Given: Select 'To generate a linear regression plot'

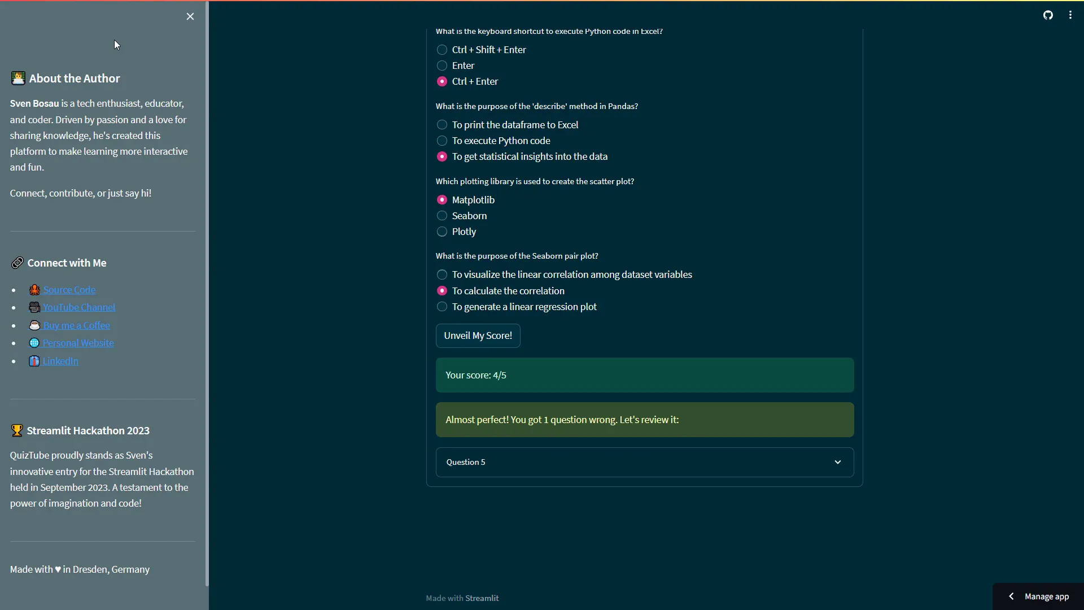Looking at the screenshot, I should point(442,307).
